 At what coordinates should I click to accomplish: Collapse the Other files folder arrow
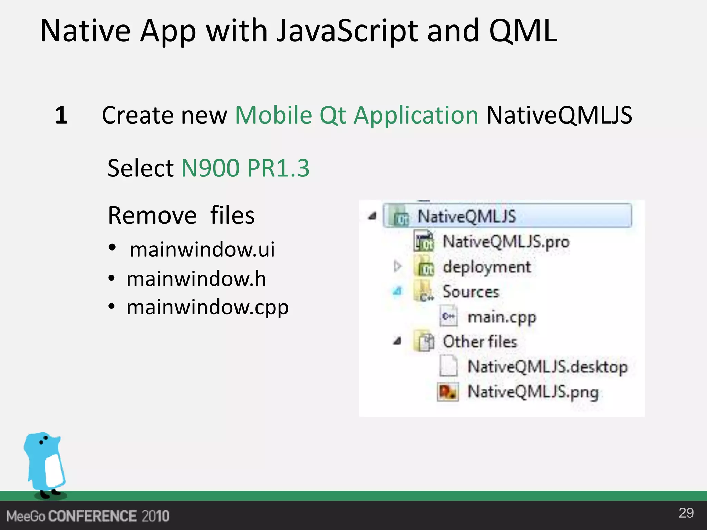tap(397, 342)
